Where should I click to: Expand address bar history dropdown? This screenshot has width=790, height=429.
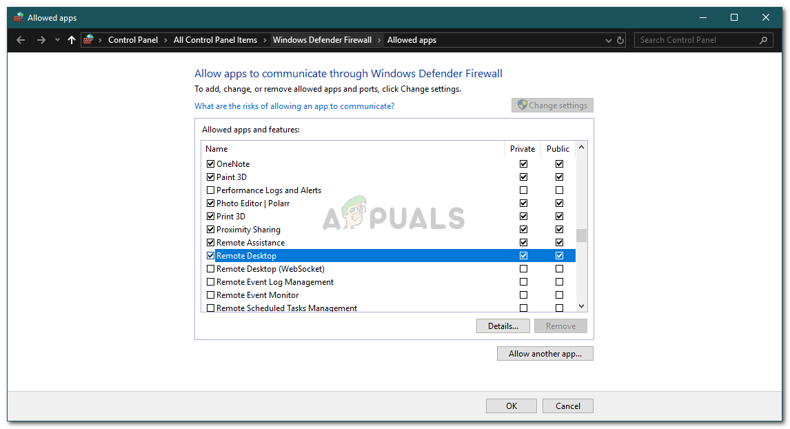(608, 40)
